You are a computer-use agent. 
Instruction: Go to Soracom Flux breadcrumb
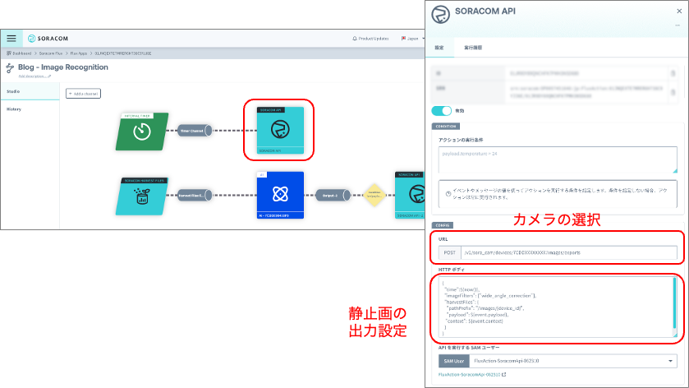[51, 53]
